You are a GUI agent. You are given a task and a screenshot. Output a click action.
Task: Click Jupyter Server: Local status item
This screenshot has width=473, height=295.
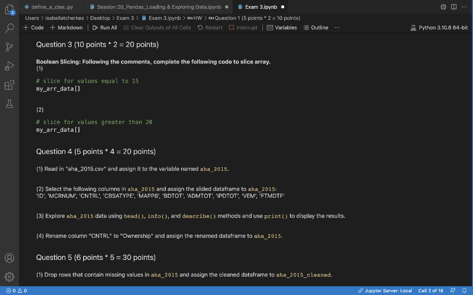pos(385,291)
